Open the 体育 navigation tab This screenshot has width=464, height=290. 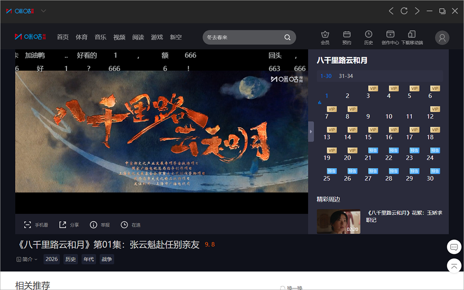click(x=82, y=37)
